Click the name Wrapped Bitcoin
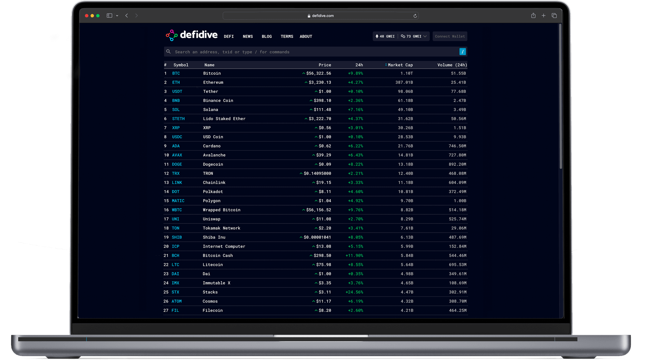 (x=222, y=210)
